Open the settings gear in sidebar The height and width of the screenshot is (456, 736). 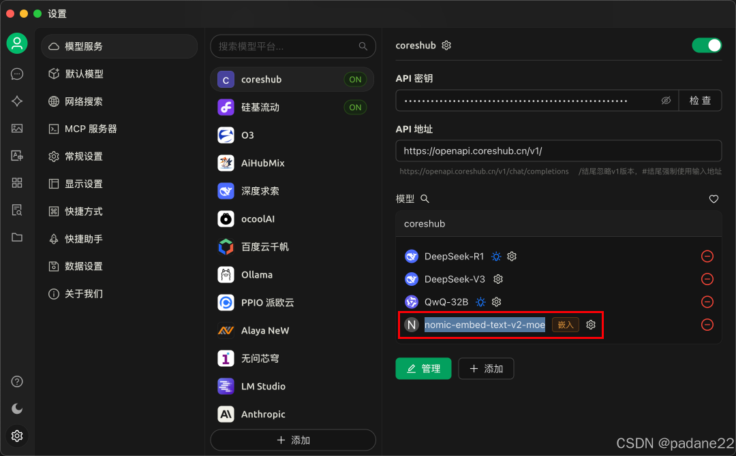(x=17, y=436)
